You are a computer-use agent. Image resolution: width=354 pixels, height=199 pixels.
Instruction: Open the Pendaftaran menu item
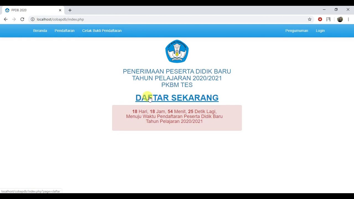click(x=64, y=31)
